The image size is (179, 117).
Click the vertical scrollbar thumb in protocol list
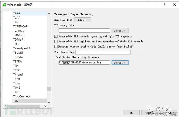tap(49, 89)
